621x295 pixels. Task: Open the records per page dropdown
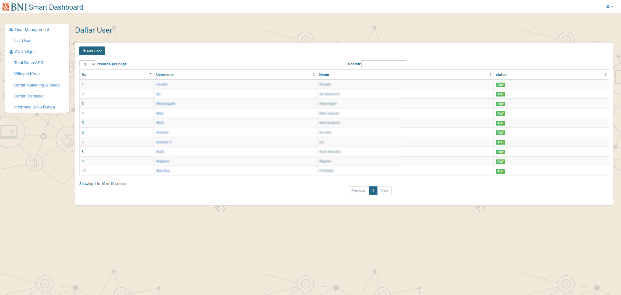point(88,64)
